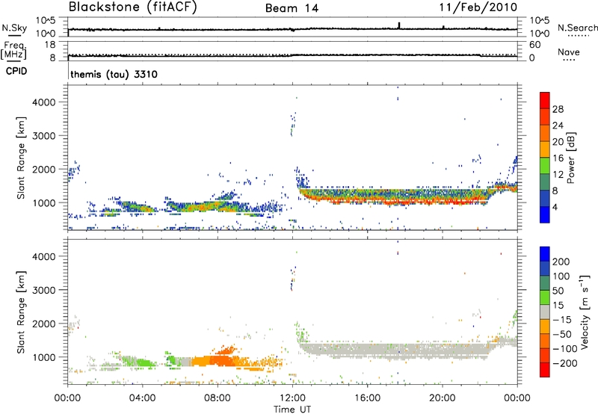Click the '4' tick on the power scale
598x414 pixels.
tap(555, 207)
